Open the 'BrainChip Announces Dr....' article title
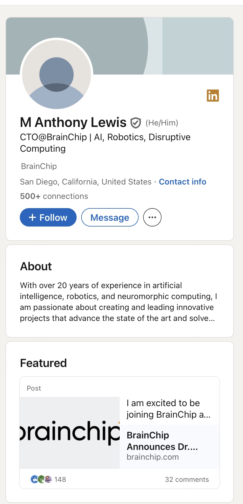Image resolution: width=243 pixels, height=504 pixels. click(162, 441)
